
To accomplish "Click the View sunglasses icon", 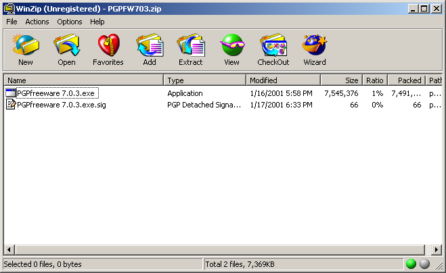I will (232, 45).
